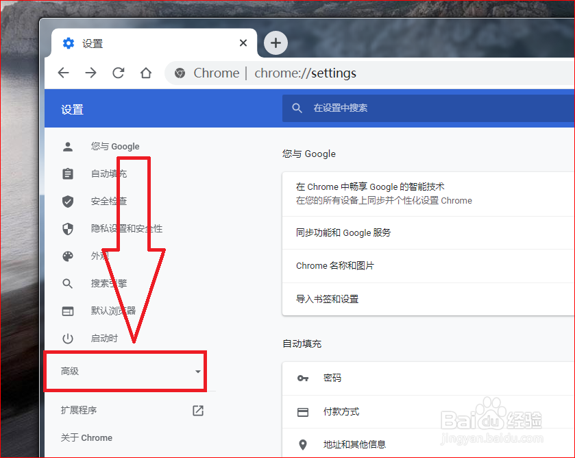Open 导入书签和设置 option

click(428, 299)
